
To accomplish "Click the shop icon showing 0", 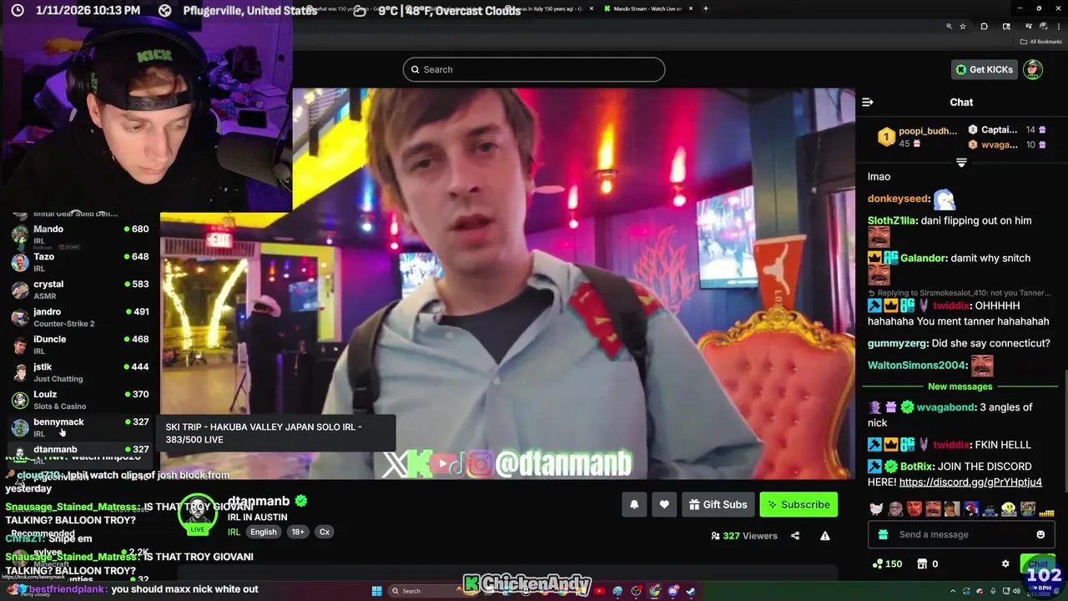I will [927, 563].
